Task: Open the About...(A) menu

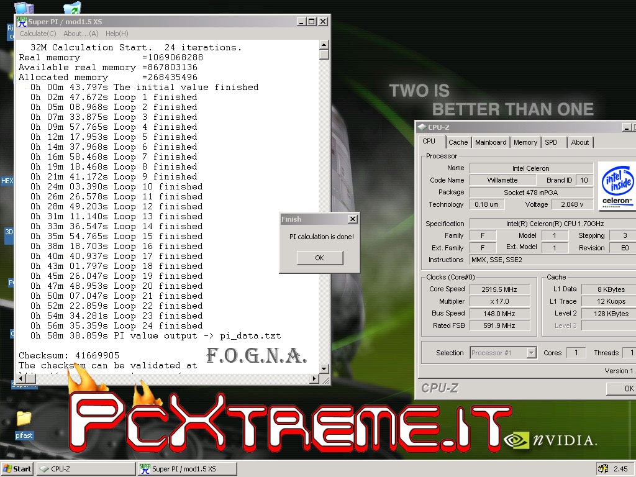Action: pyautogui.click(x=81, y=34)
